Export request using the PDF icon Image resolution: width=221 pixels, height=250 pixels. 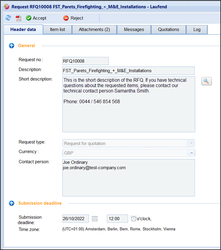tap(18, 18)
